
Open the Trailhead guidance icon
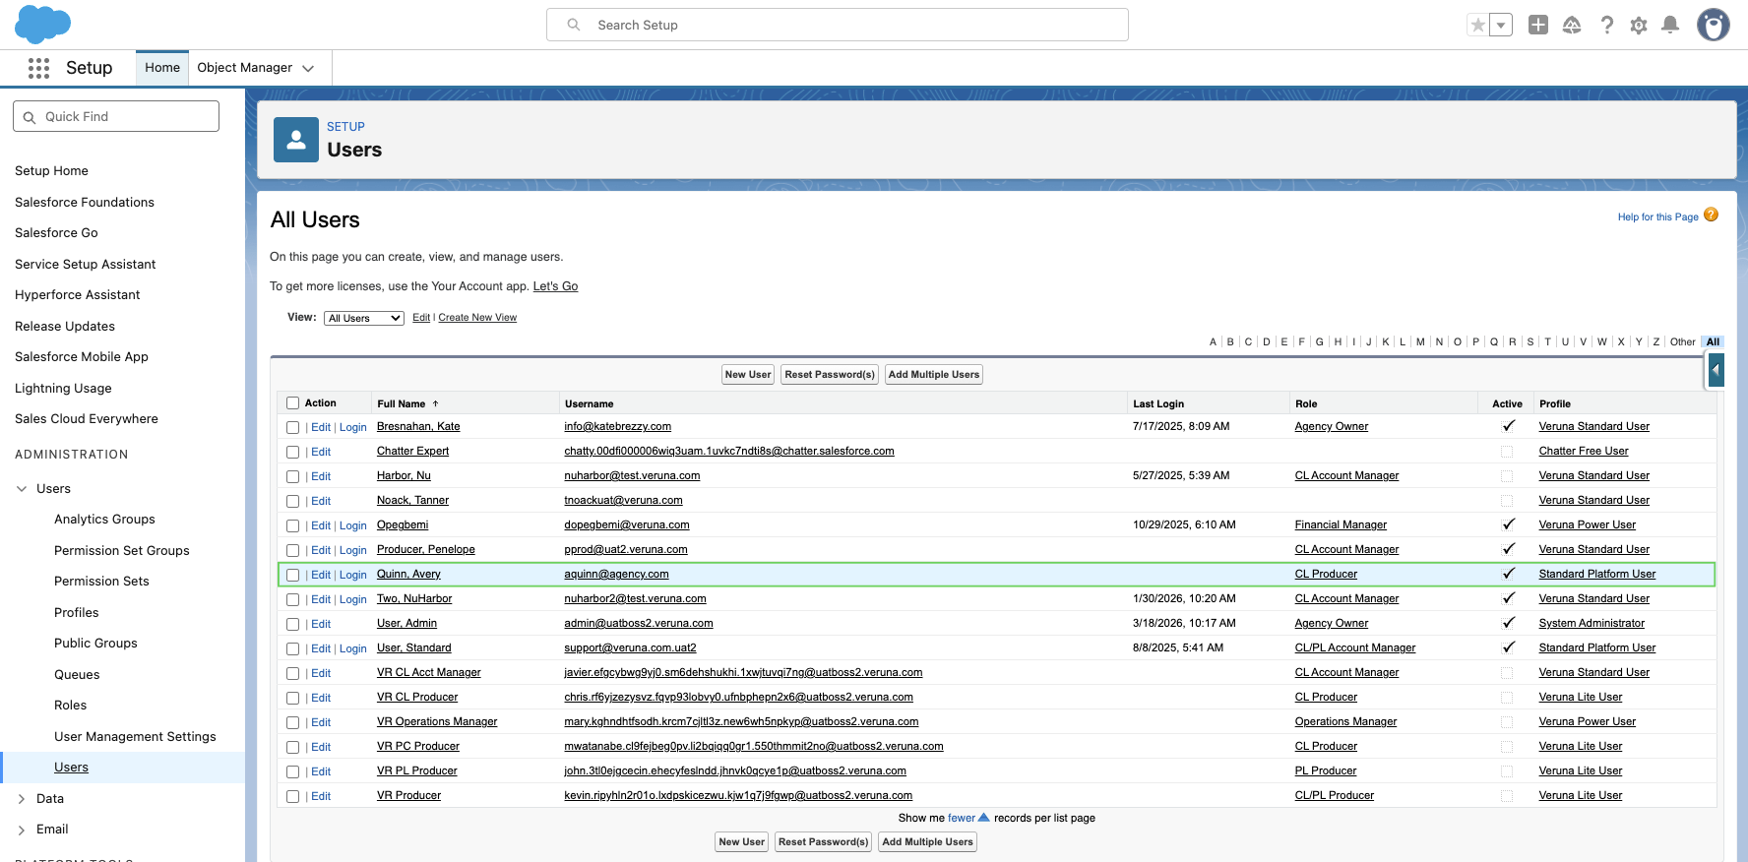(x=1572, y=25)
